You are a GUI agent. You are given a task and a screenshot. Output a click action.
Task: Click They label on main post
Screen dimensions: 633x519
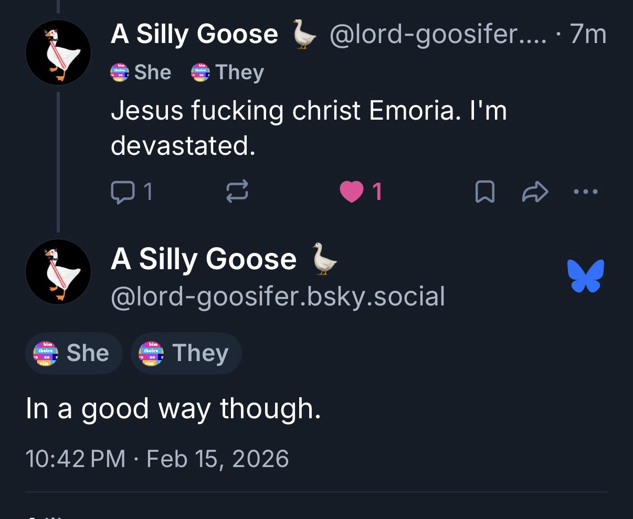click(186, 353)
